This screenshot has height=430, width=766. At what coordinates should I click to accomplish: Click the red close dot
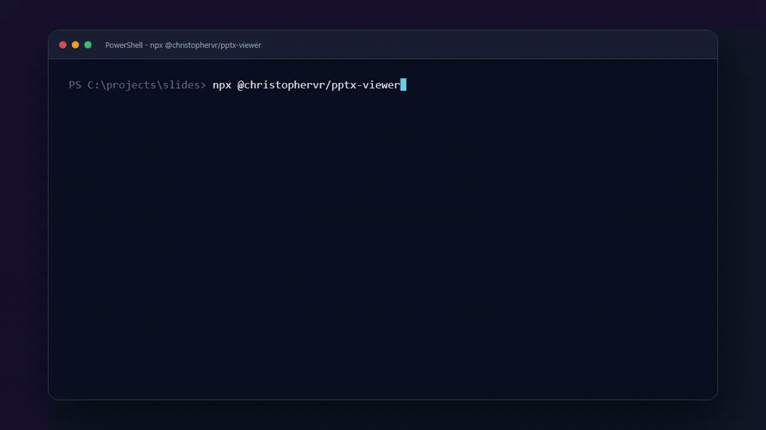tap(62, 45)
